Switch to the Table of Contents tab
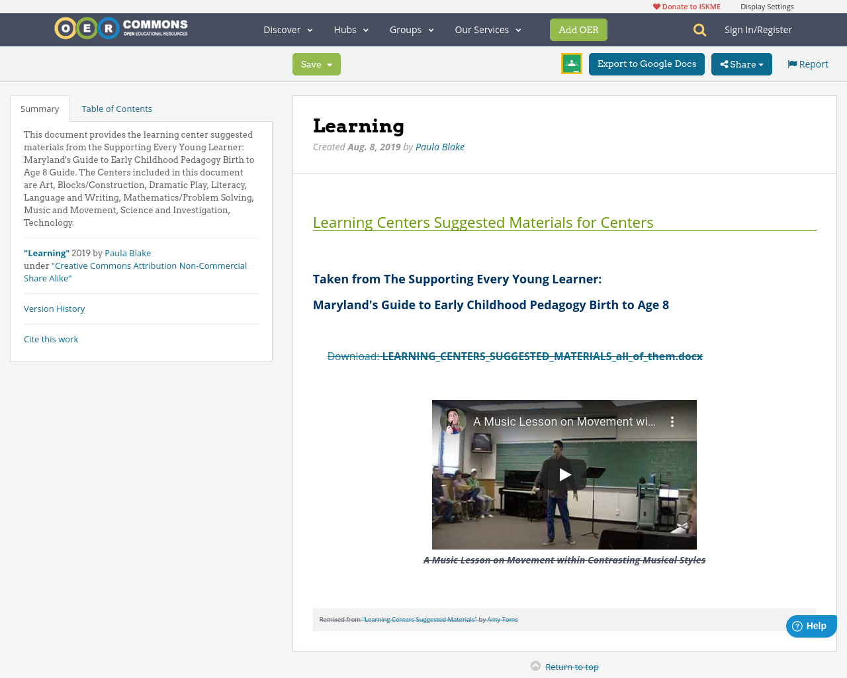Image resolution: width=847 pixels, height=678 pixels. 116,108
